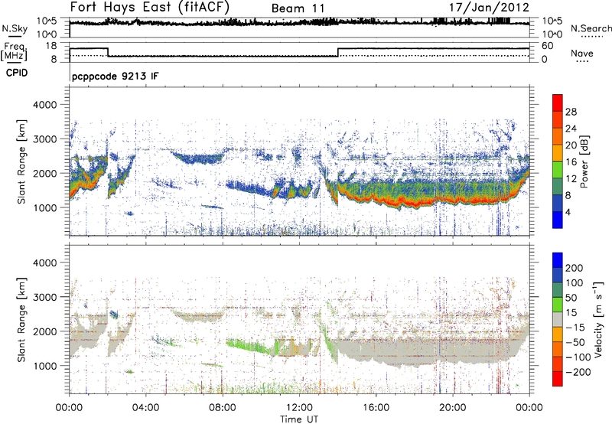The image size is (612, 424).
Task: Click the frequency step-up at 14:00
Action: tap(338, 52)
